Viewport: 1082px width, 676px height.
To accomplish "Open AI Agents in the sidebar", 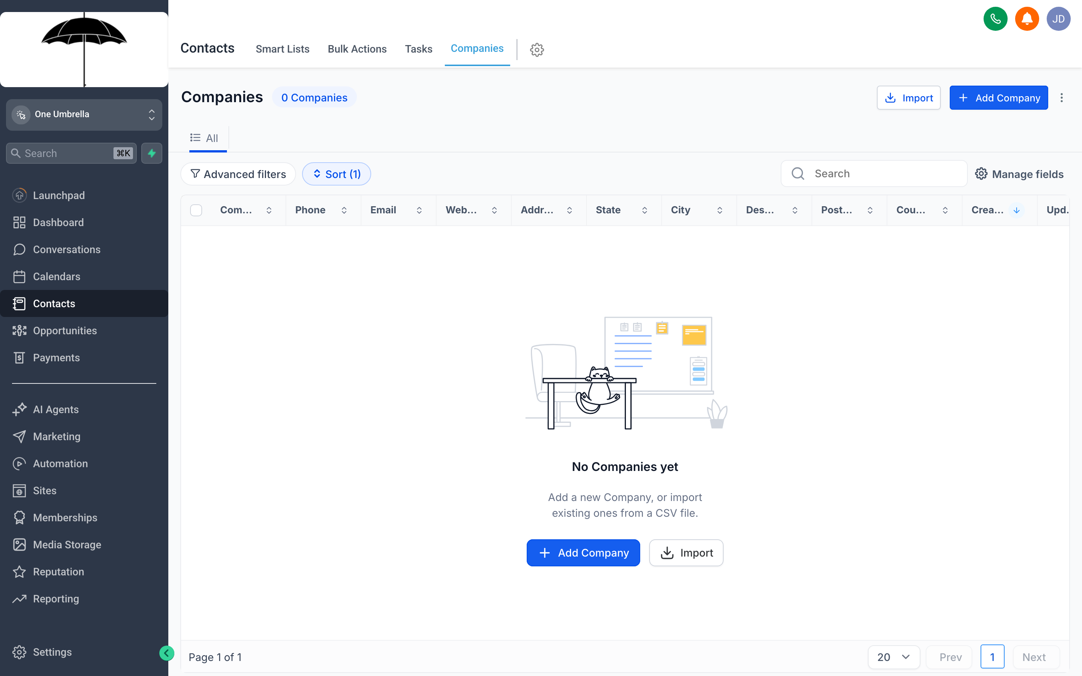I will tap(84, 409).
